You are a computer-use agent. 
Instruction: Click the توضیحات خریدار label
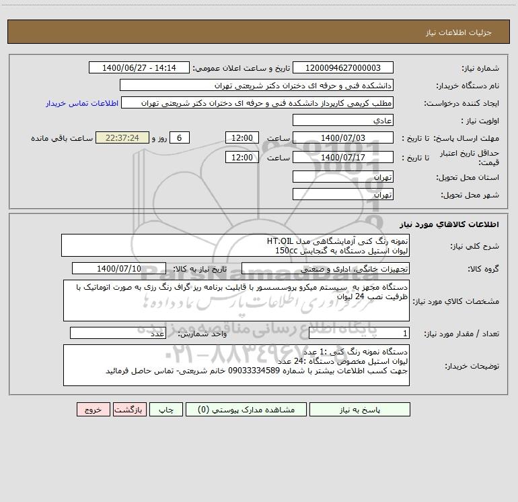pos(472,366)
